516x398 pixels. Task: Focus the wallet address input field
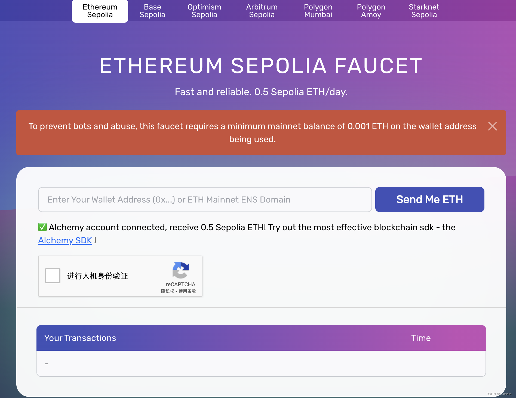(x=205, y=200)
